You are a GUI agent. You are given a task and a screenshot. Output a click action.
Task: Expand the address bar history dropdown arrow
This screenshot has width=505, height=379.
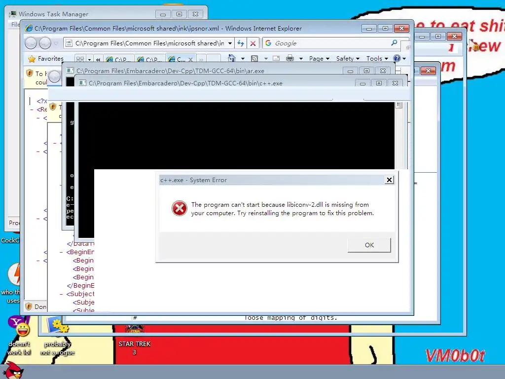[230, 43]
